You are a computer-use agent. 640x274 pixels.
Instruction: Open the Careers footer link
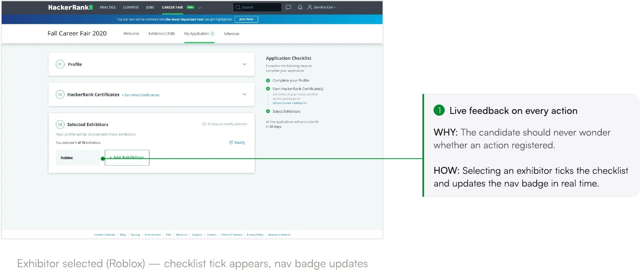(212, 235)
